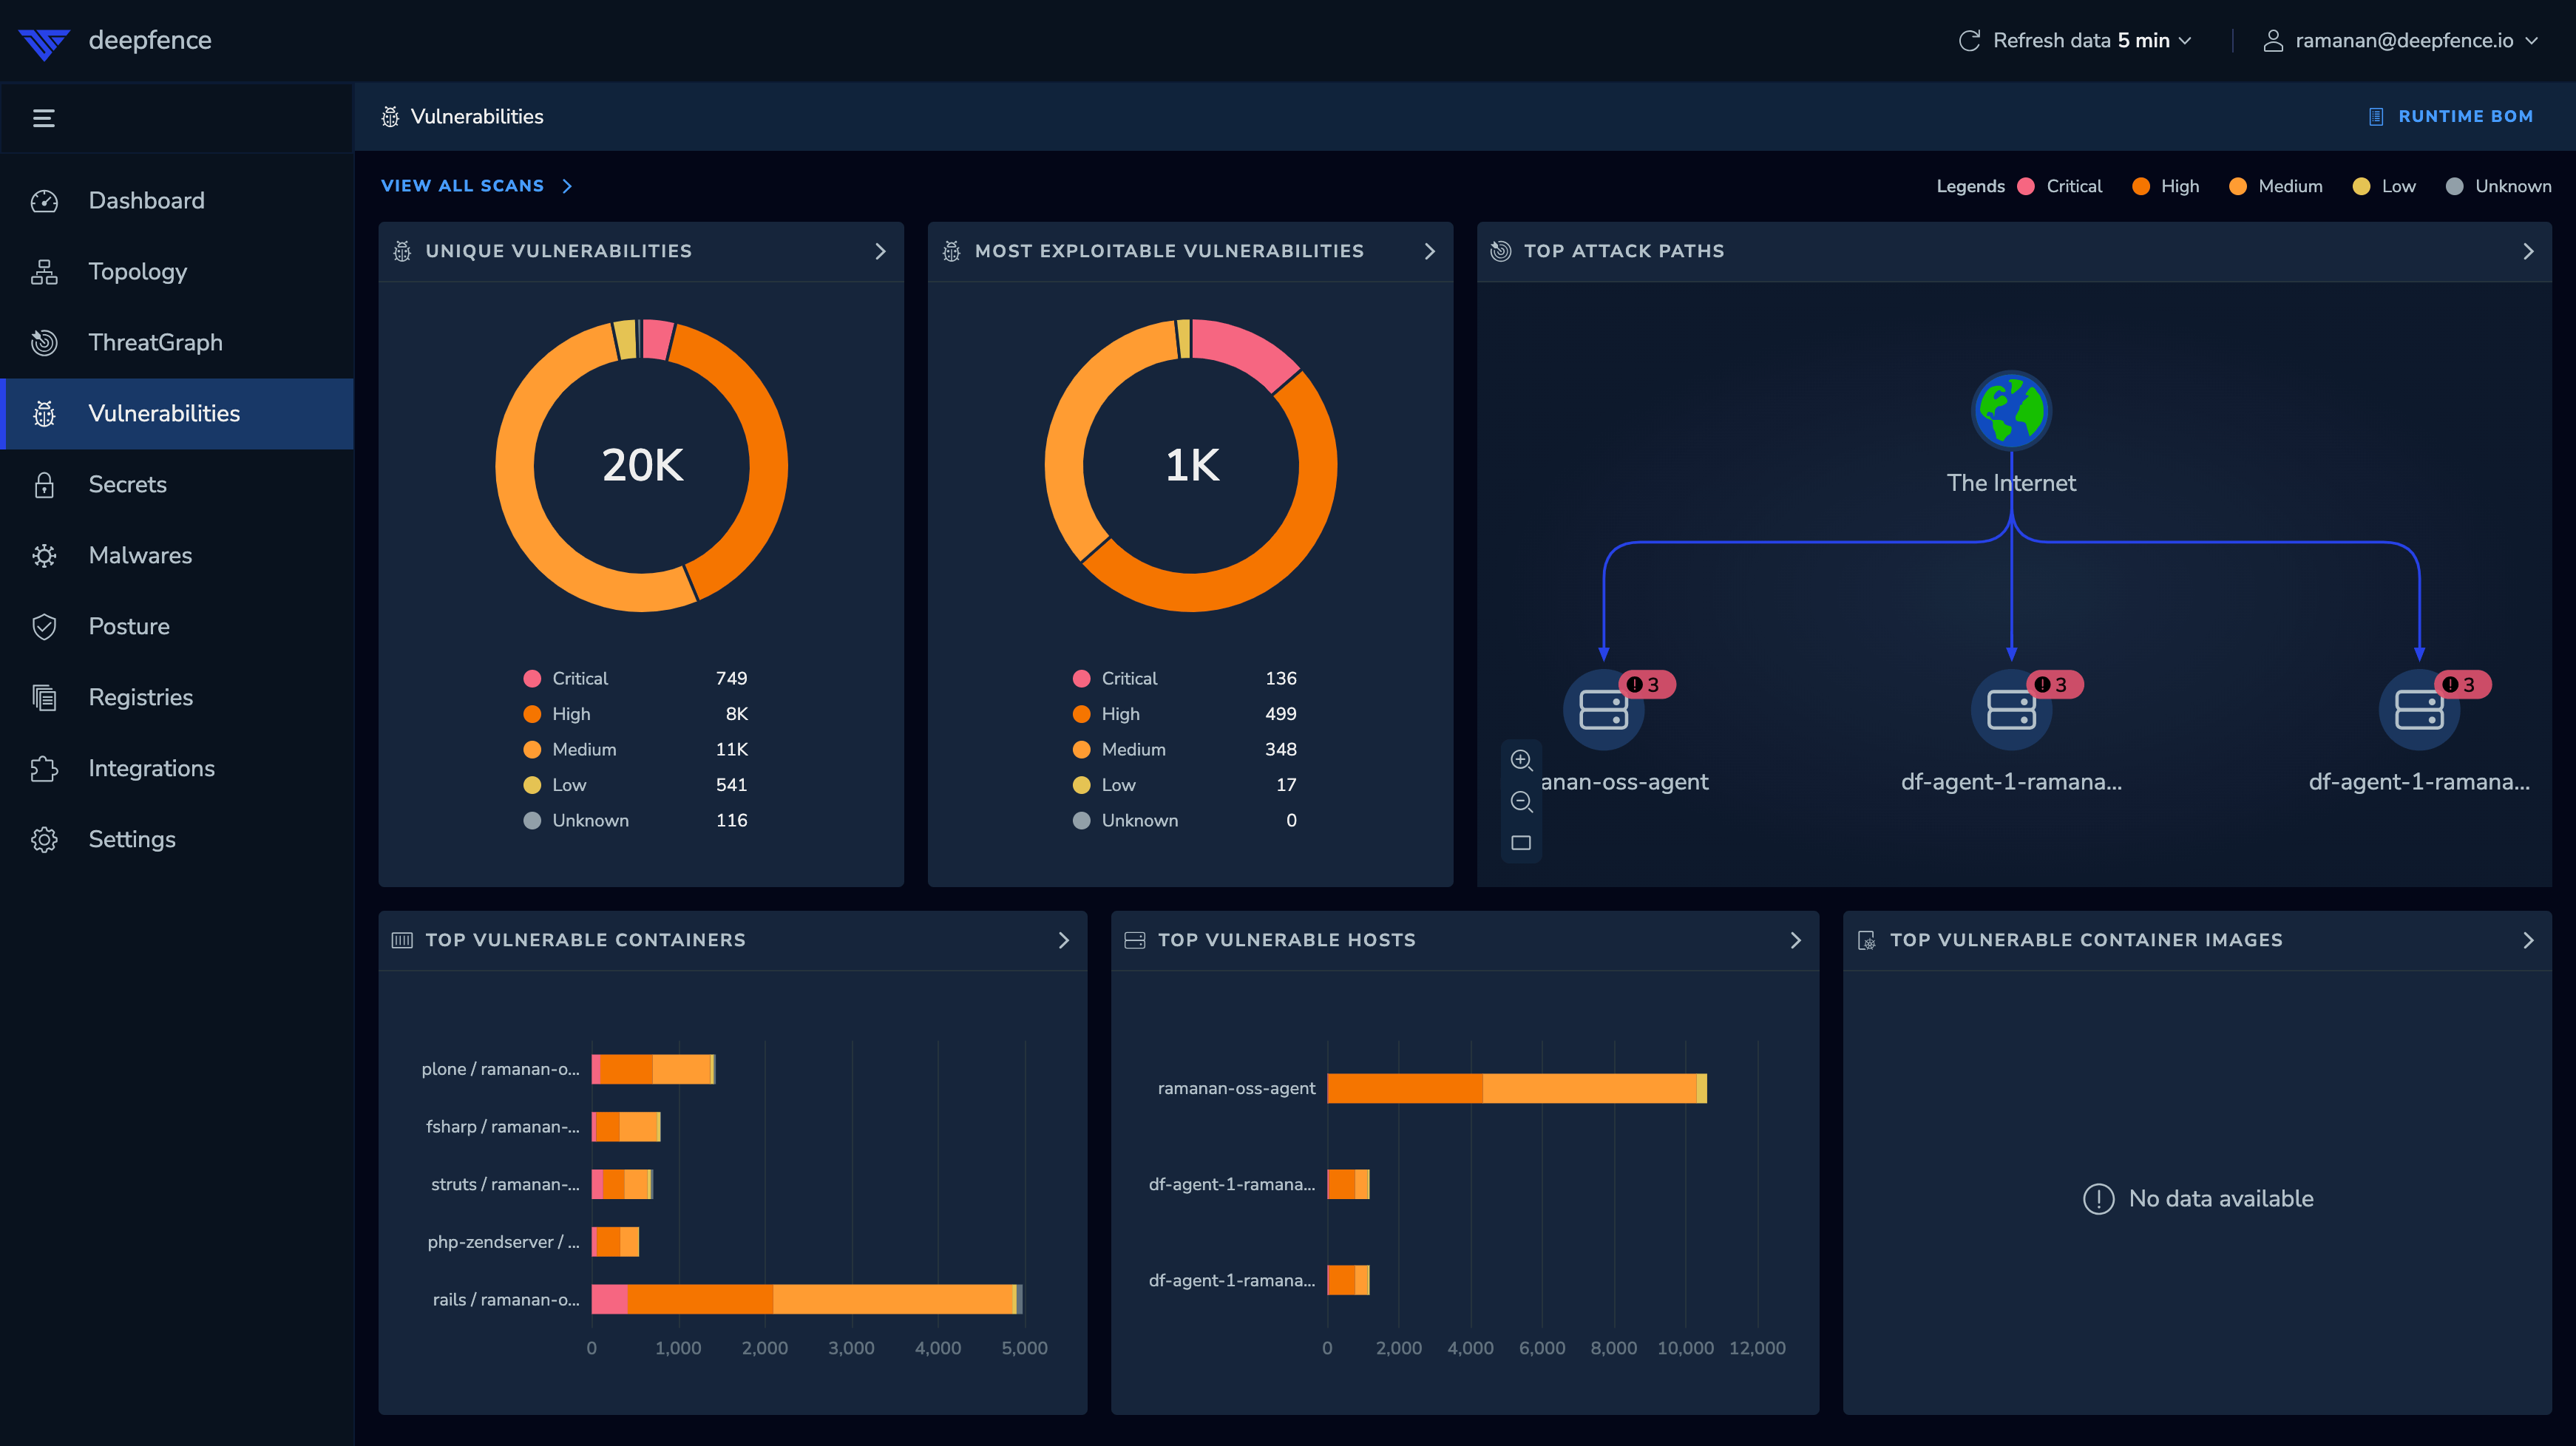This screenshot has height=1446, width=2576.
Task: Expand Most Exploitable Vulnerabilities with the chevron
Action: (x=1429, y=251)
